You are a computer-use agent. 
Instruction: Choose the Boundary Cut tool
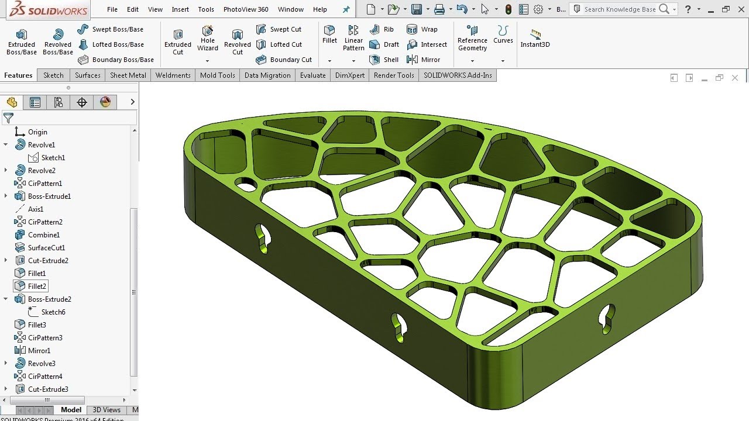284,60
